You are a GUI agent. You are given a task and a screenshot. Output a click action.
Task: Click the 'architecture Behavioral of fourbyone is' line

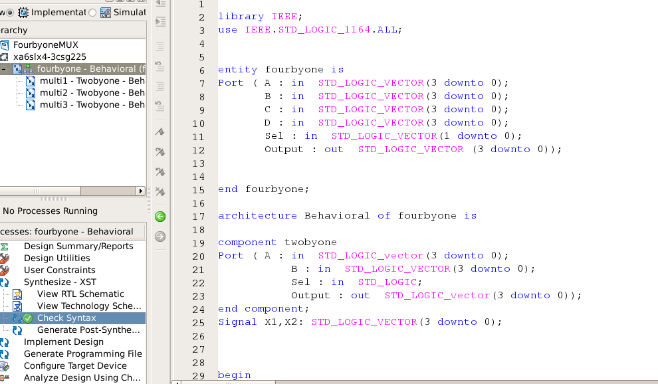click(348, 216)
